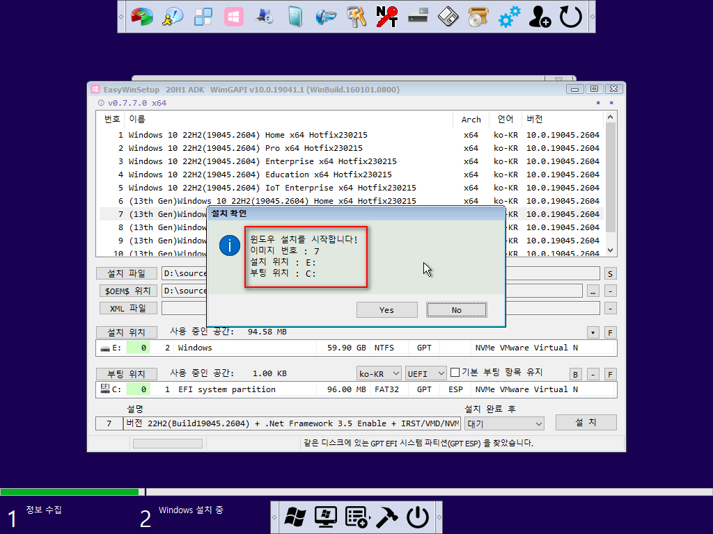This screenshot has width=713, height=534.
Task: Open the 설치 완료 후 대기 dropdown
Action: 504,423
